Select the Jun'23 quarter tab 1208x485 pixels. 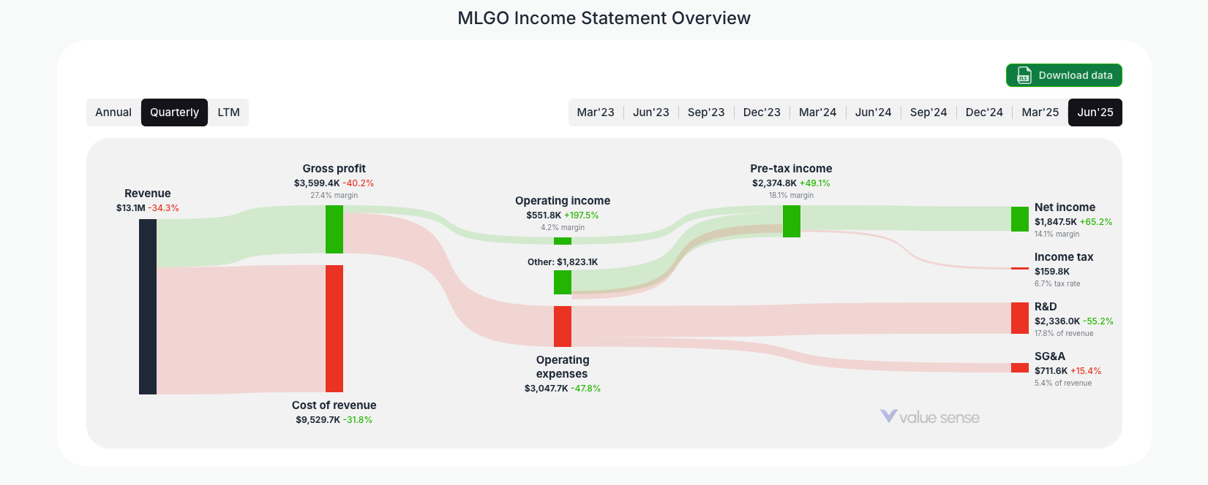point(651,112)
